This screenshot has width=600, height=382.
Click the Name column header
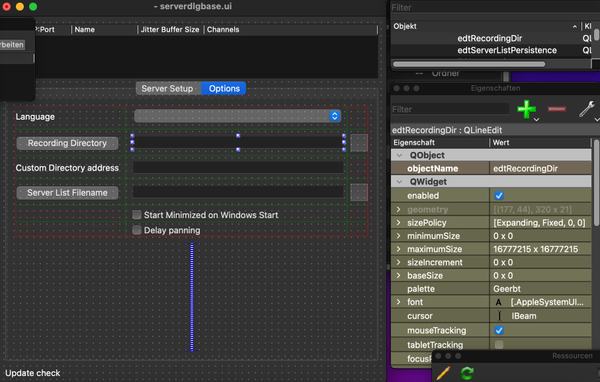pyautogui.click(x=105, y=30)
